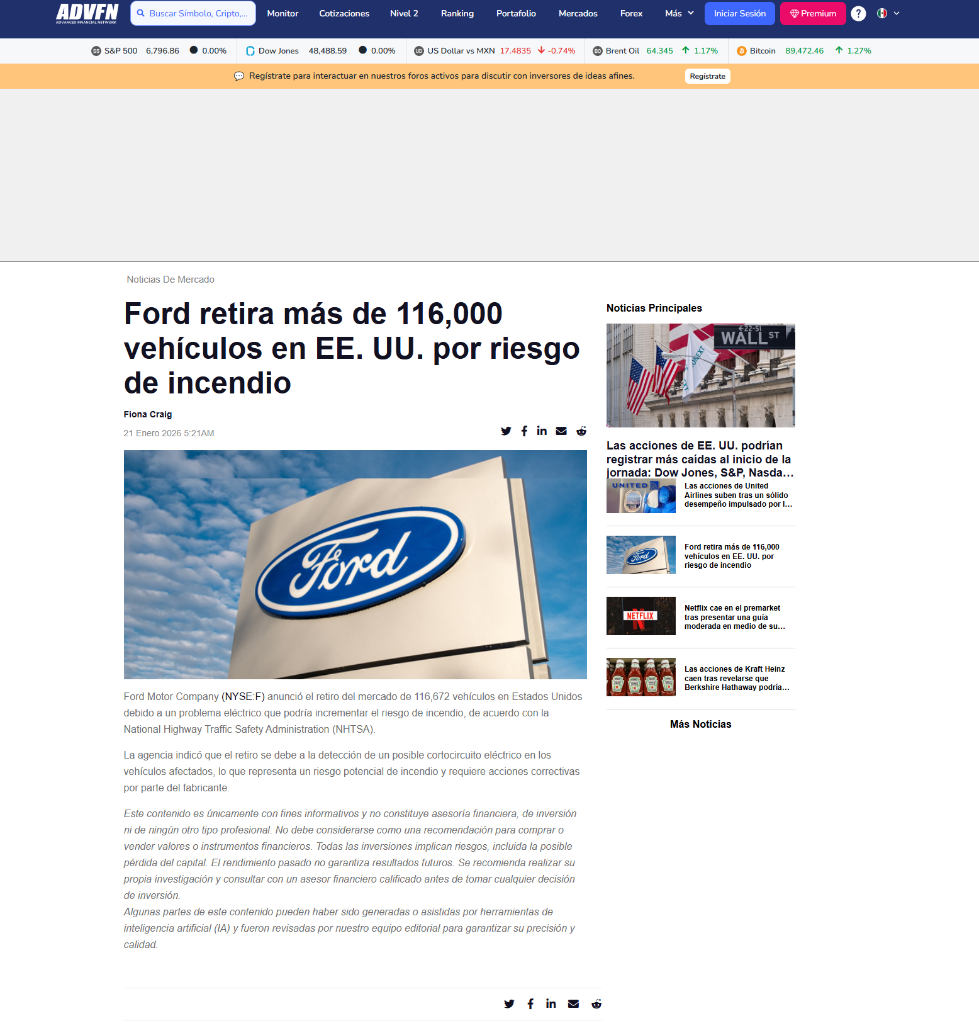979x1028 pixels.
Task: Open the Nivel 2 menu item
Action: pos(404,13)
